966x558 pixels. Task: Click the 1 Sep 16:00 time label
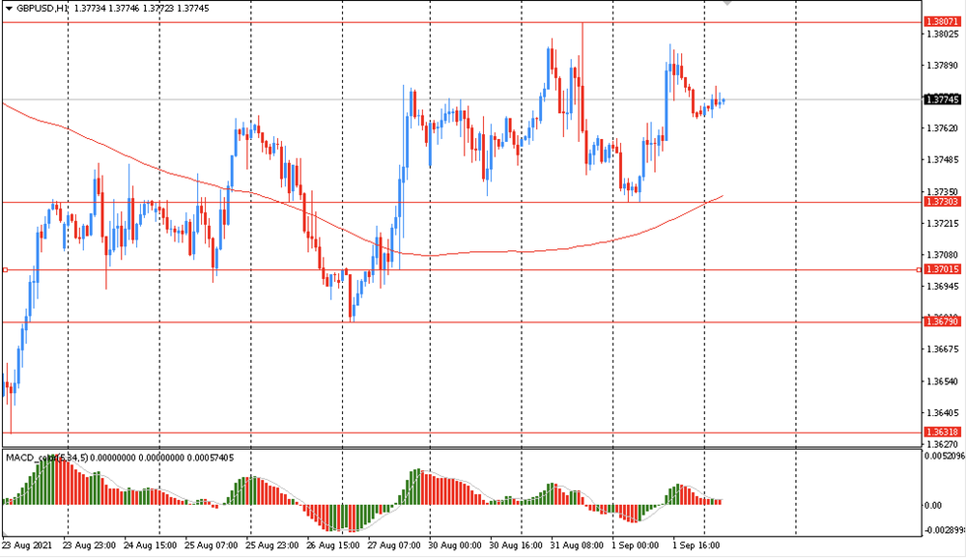pos(696,545)
